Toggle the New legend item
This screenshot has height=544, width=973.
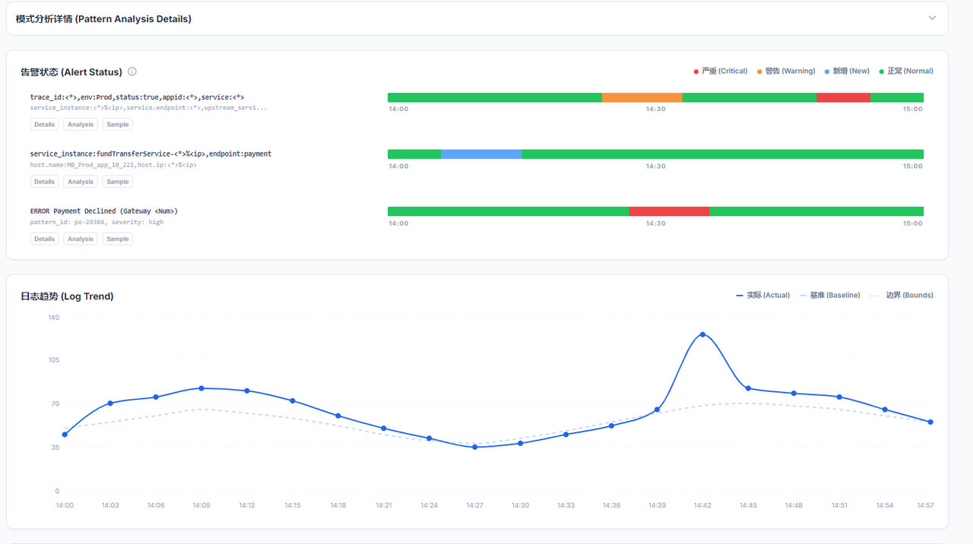click(x=847, y=71)
